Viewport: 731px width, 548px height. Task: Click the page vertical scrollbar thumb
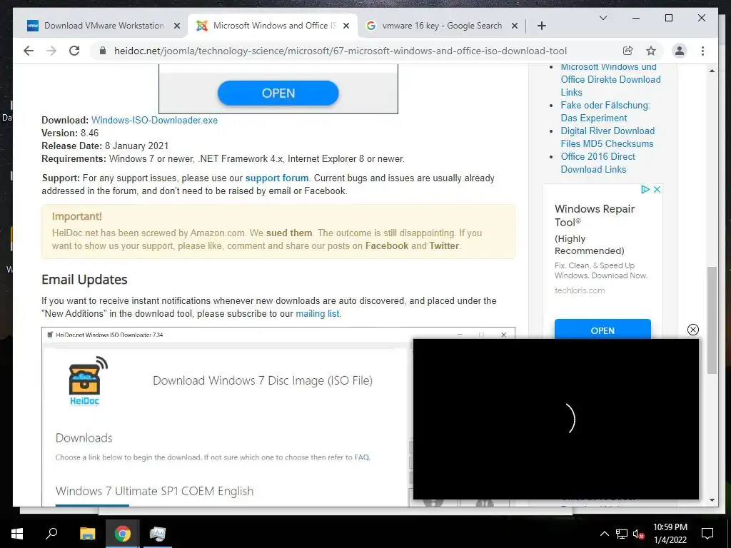click(x=712, y=320)
